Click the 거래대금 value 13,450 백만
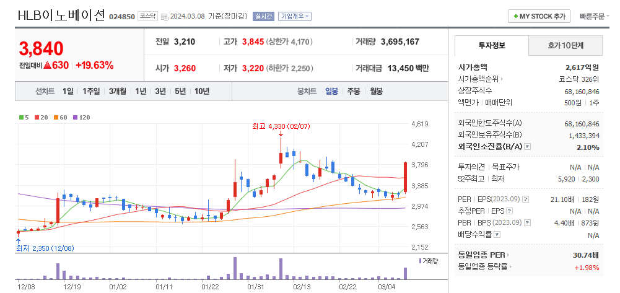The width and height of the screenshot is (620, 293). click(x=408, y=68)
